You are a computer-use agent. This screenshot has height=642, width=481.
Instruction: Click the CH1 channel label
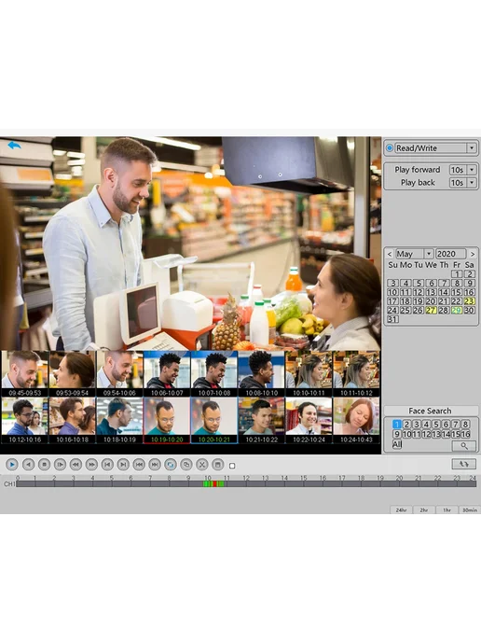(x=9, y=484)
